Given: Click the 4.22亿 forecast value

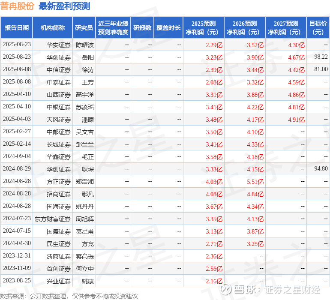Looking at the screenshot, I should [255, 107].
